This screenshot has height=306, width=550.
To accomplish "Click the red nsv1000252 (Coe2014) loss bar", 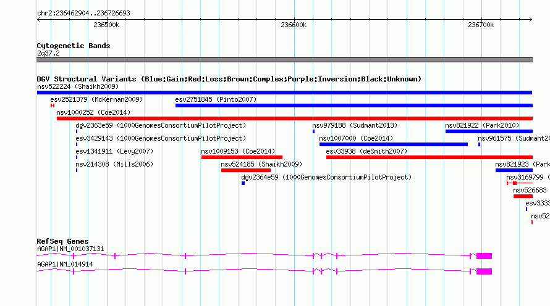I will [x=295, y=118].
